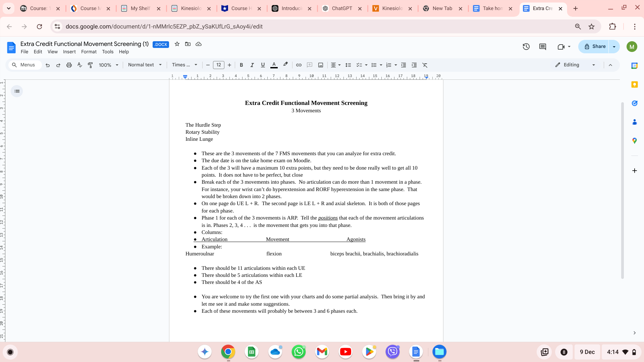Click the Share button

point(594,47)
